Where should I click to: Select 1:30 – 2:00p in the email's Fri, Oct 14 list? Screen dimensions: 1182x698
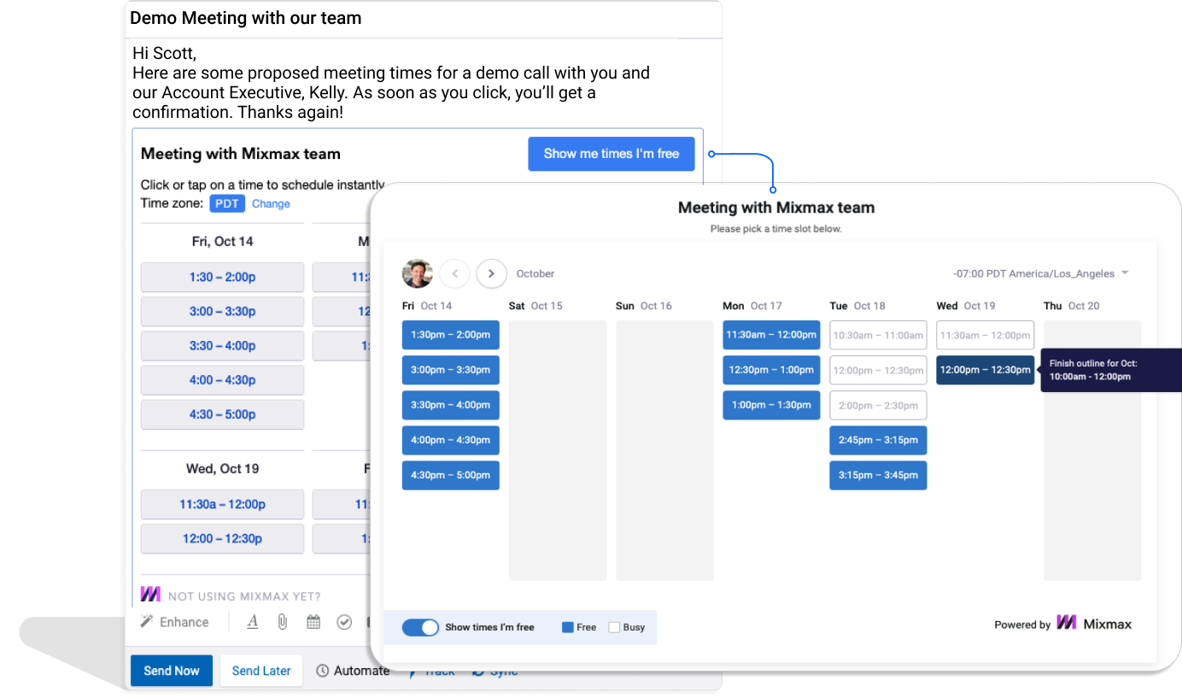pos(222,277)
